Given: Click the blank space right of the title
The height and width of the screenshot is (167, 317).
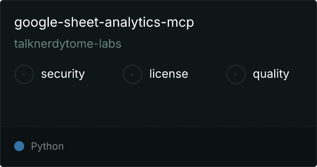Looking at the screenshot, I should (253, 23).
